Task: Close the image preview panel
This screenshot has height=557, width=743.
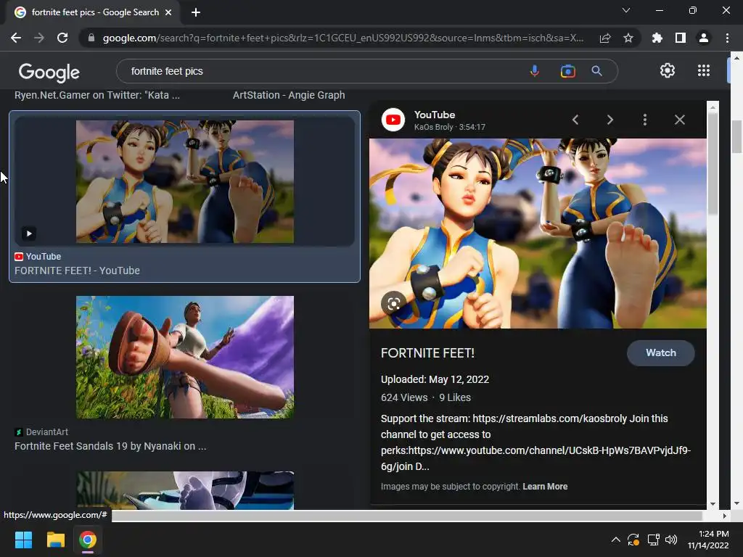Action: [x=679, y=120]
